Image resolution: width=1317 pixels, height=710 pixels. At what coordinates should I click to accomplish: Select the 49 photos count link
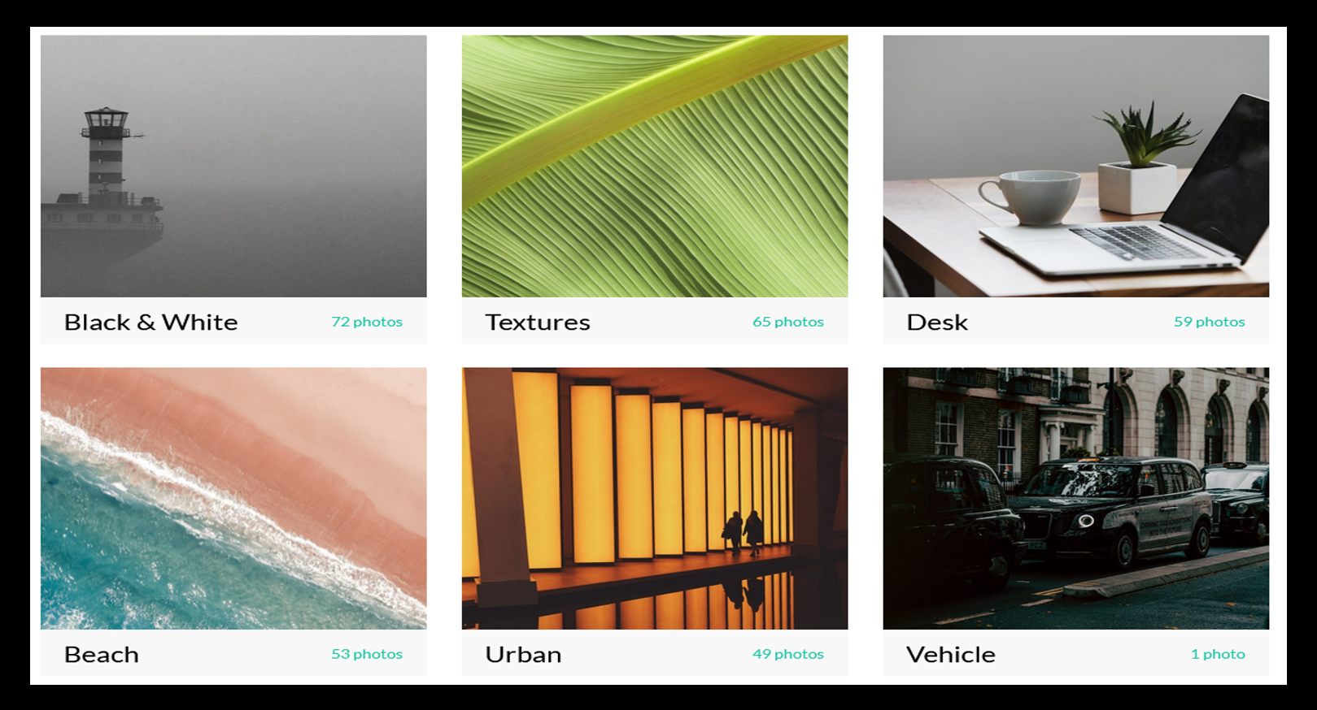pos(788,654)
